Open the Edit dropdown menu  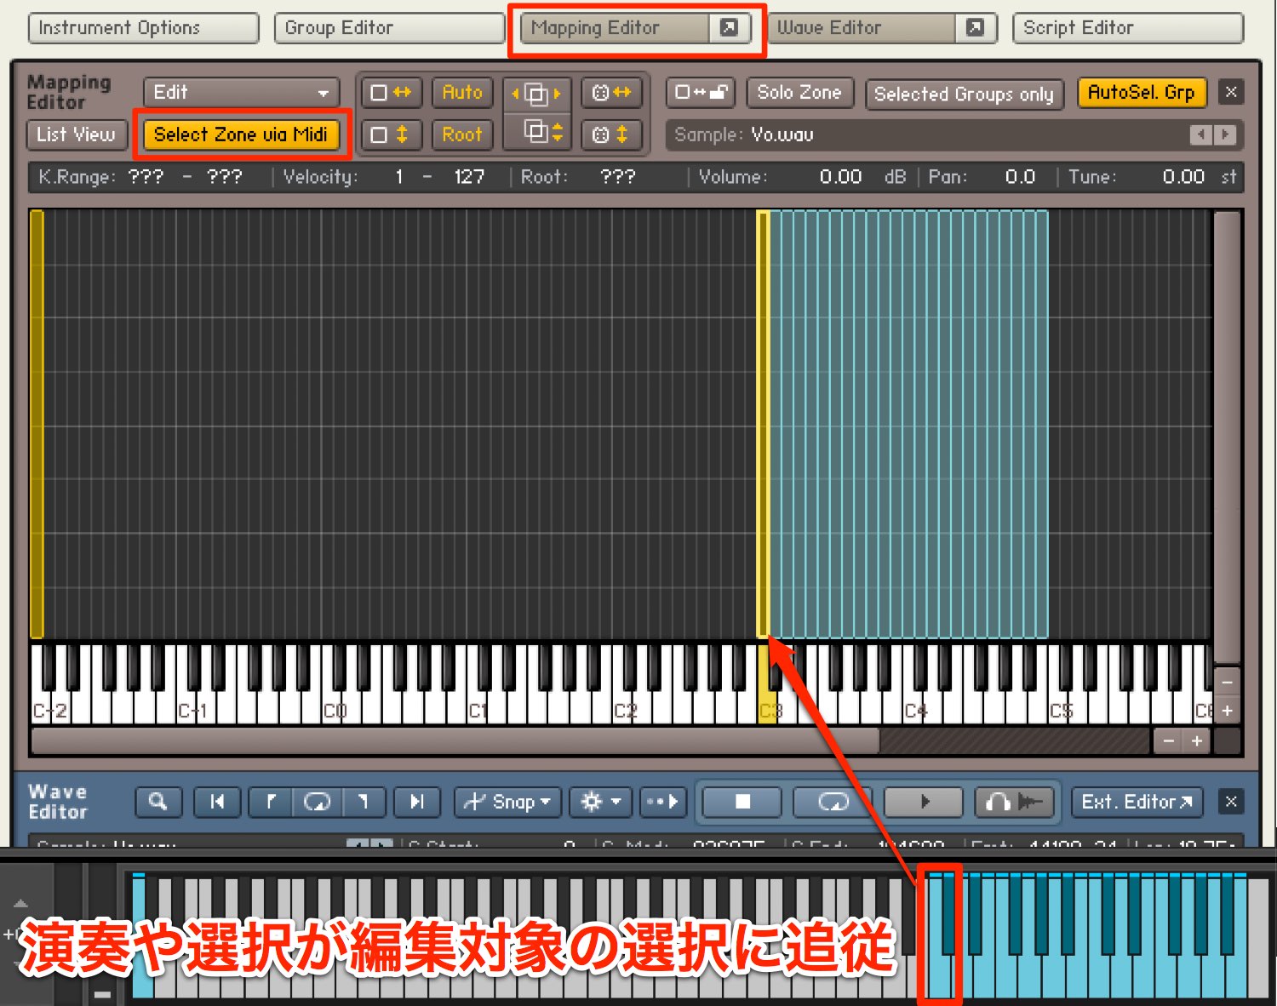coord(241,92)
